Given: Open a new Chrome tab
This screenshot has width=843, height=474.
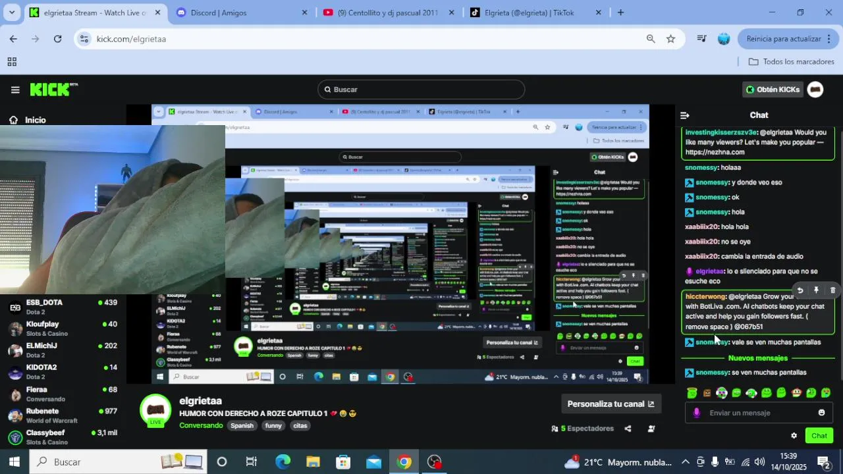Looking at the screenshot, I should (620, 13).
